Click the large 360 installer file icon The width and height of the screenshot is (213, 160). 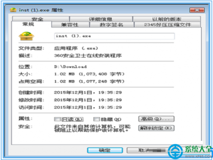(x=26, y=36)
